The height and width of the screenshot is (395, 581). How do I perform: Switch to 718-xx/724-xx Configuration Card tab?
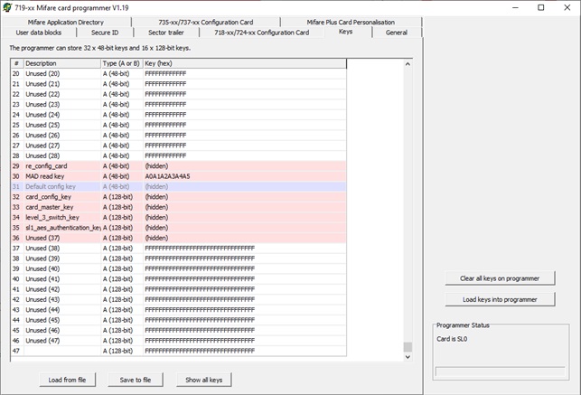(x=262, y=33)
